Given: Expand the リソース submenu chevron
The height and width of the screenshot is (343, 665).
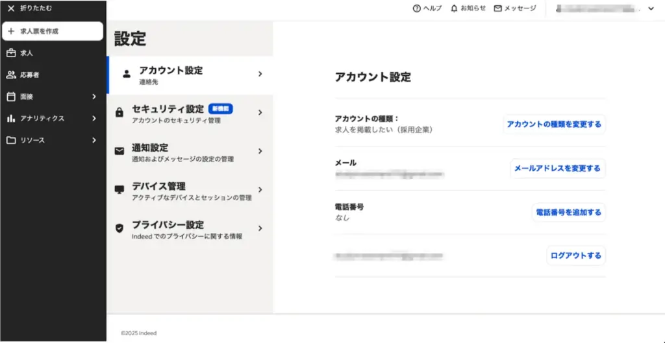Looking at the screenshot, I should pos(94,140).
